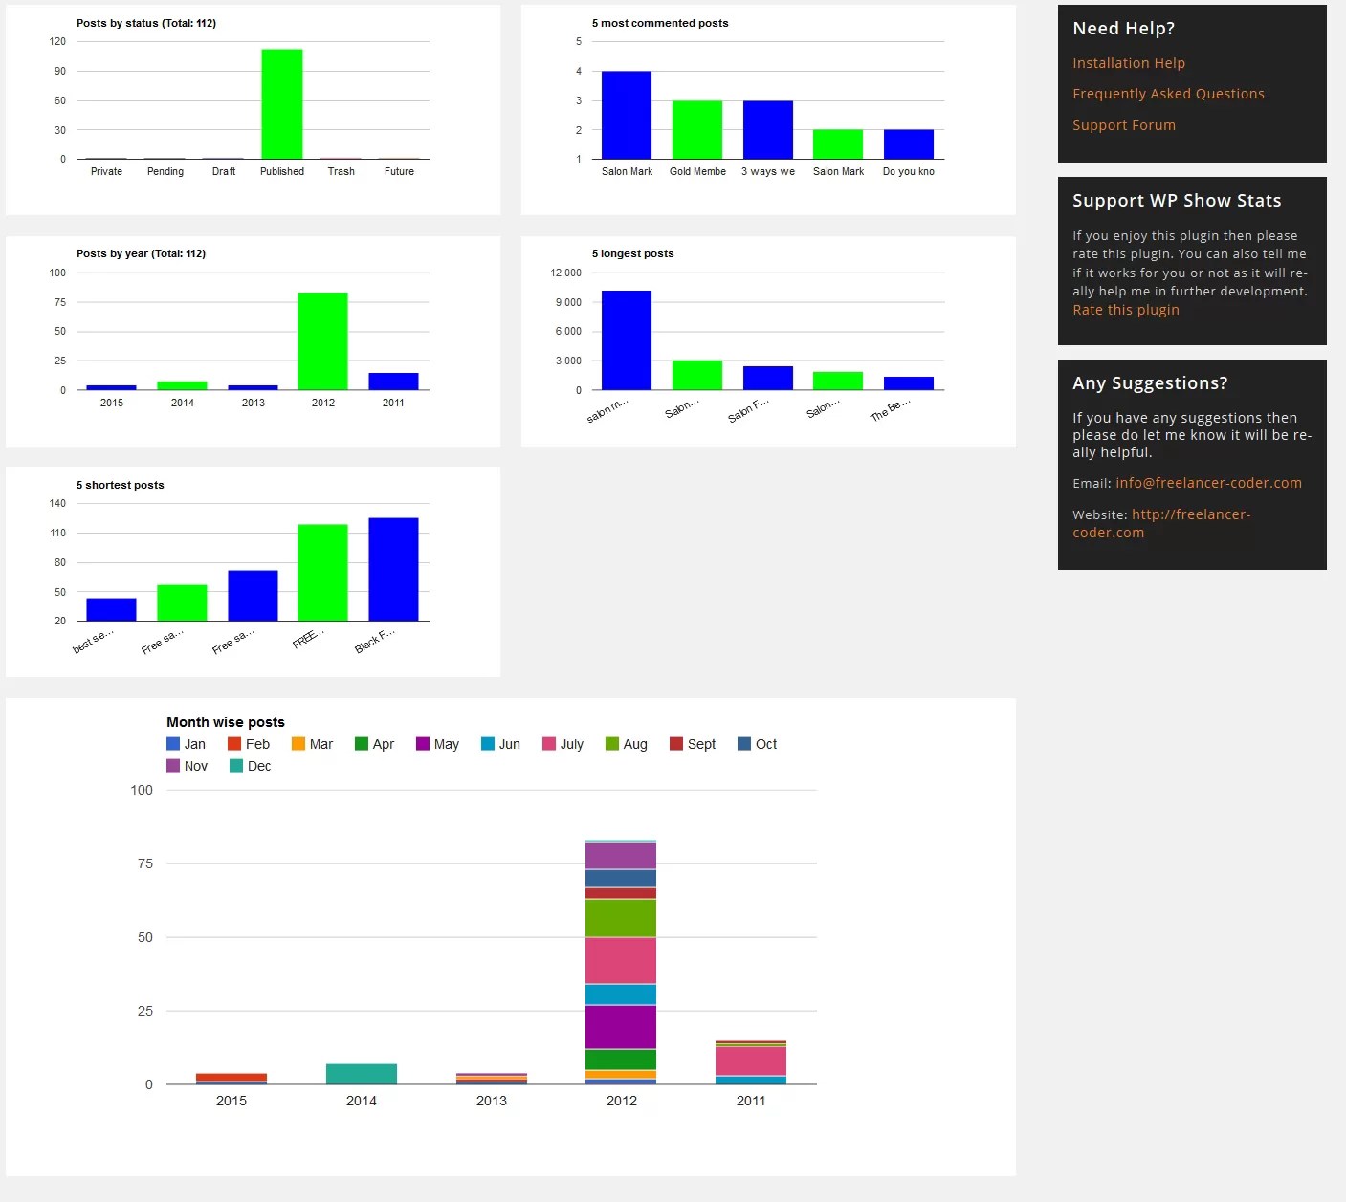Image resolution: width=1346 pixels, height=1202 pixels.
Task: Toggle the Aug series in Month wise posts legend
Action: tap(627, 743)
